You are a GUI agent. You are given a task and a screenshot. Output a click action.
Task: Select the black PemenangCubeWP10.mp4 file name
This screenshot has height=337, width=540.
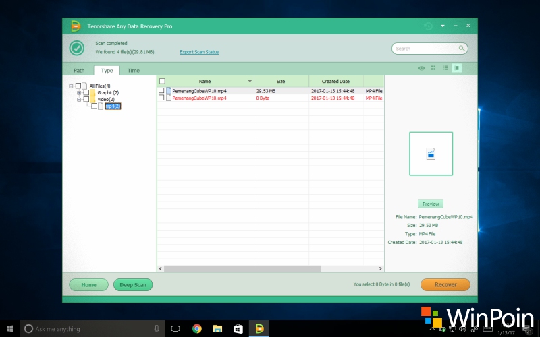199,91
